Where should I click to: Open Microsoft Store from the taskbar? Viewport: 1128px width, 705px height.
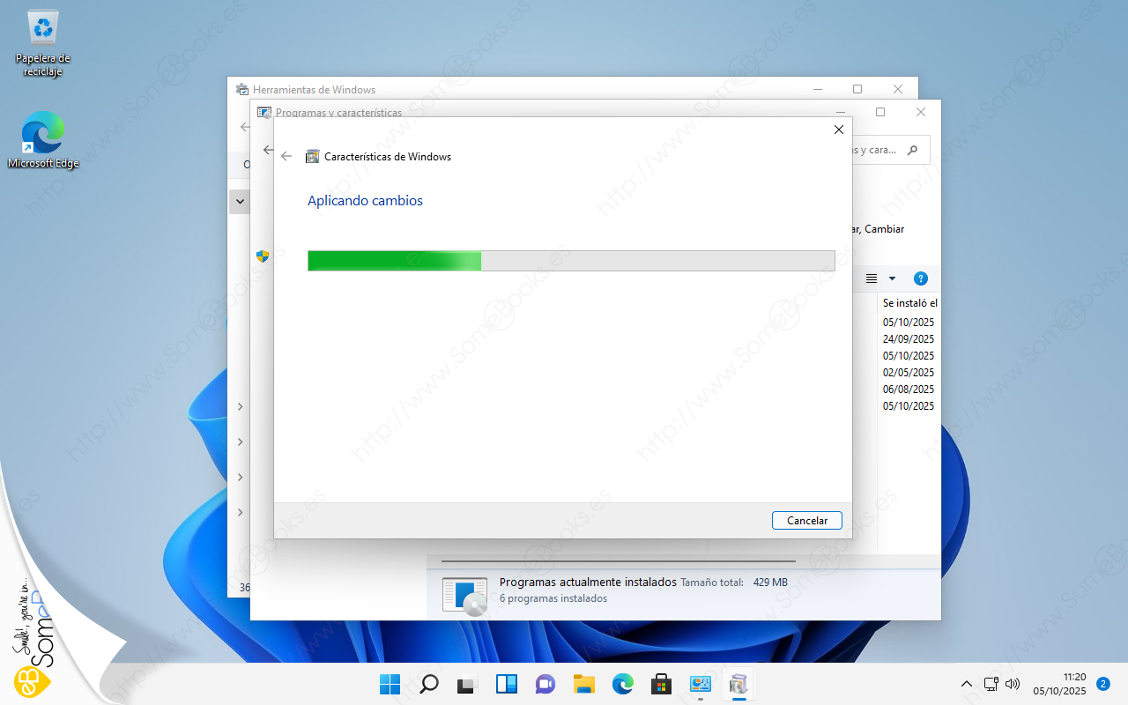click(661, 684)
